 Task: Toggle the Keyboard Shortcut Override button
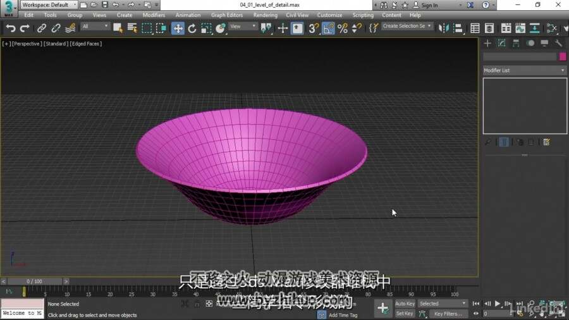point(297,28)
